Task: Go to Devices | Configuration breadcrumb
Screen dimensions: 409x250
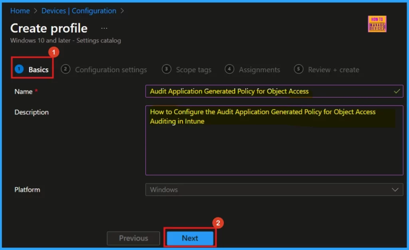Action: tap(79, 11)
